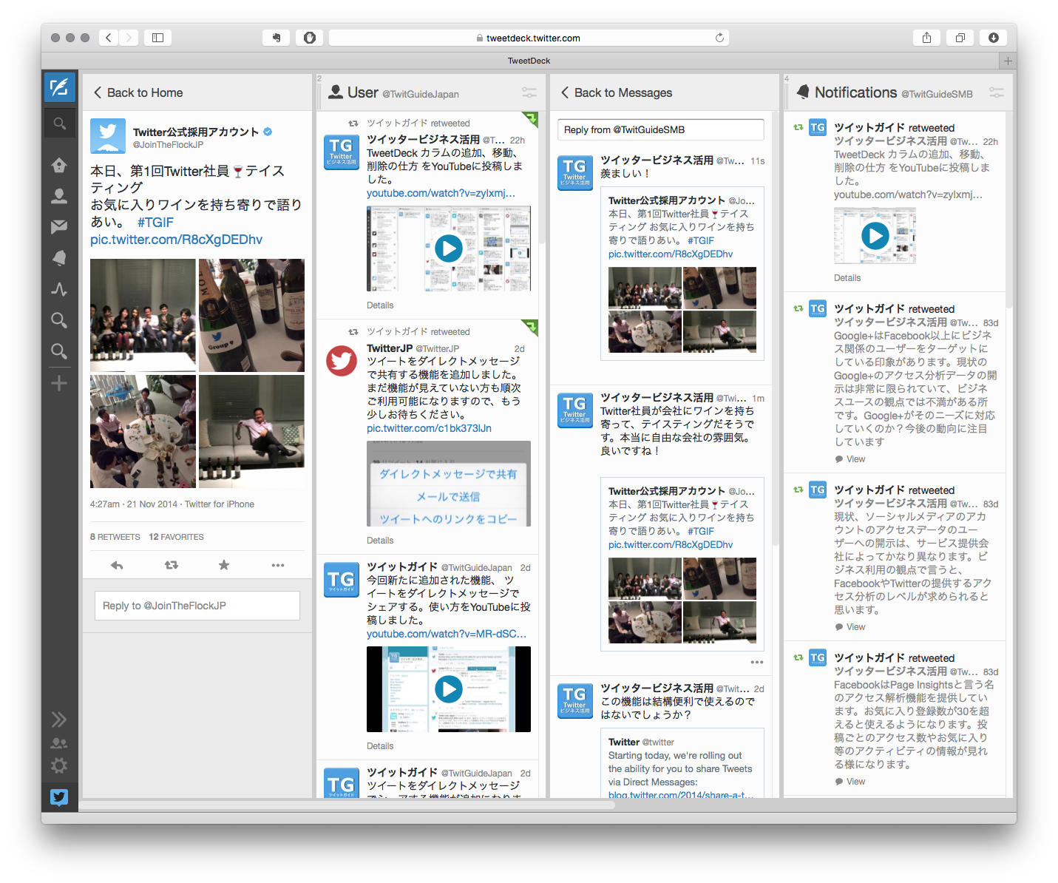The width and height of the screenshot is (1058, 883).
Task: Retweet the JoinTheFlockJP tweet
Action: click(172, 565)
